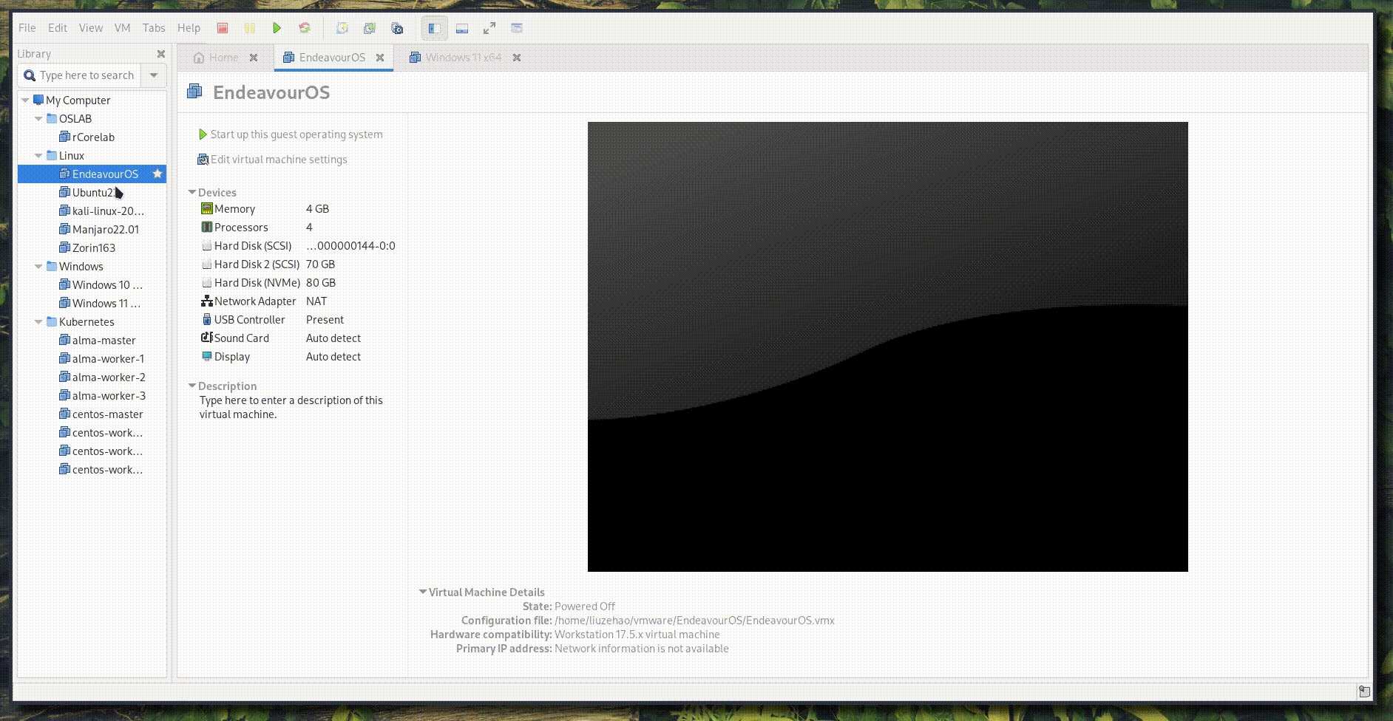The width and height of the screenshot is (1393, 721).
Task: Click the restart guest toolbar icon
Action: click(304, 28)
